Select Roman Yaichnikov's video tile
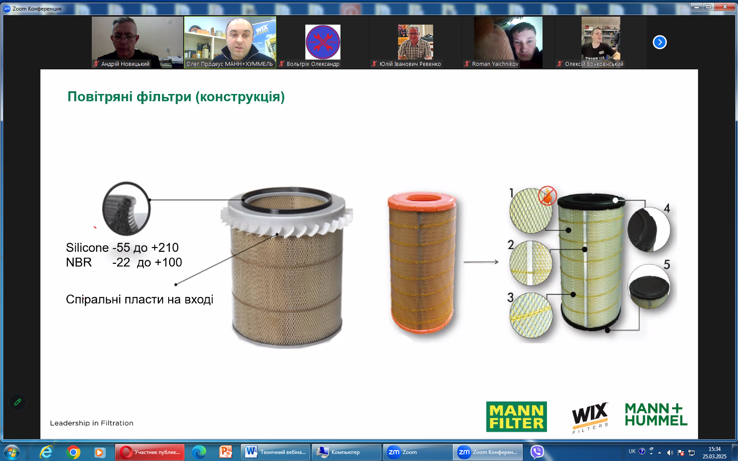 tap(508, 42)
